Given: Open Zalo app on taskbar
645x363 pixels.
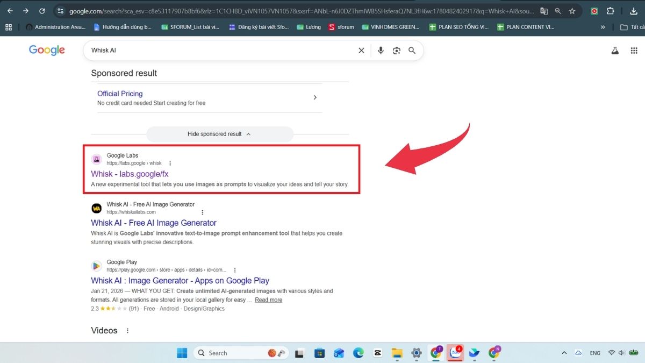Looking at the screenshot, I should pos(455,353).
